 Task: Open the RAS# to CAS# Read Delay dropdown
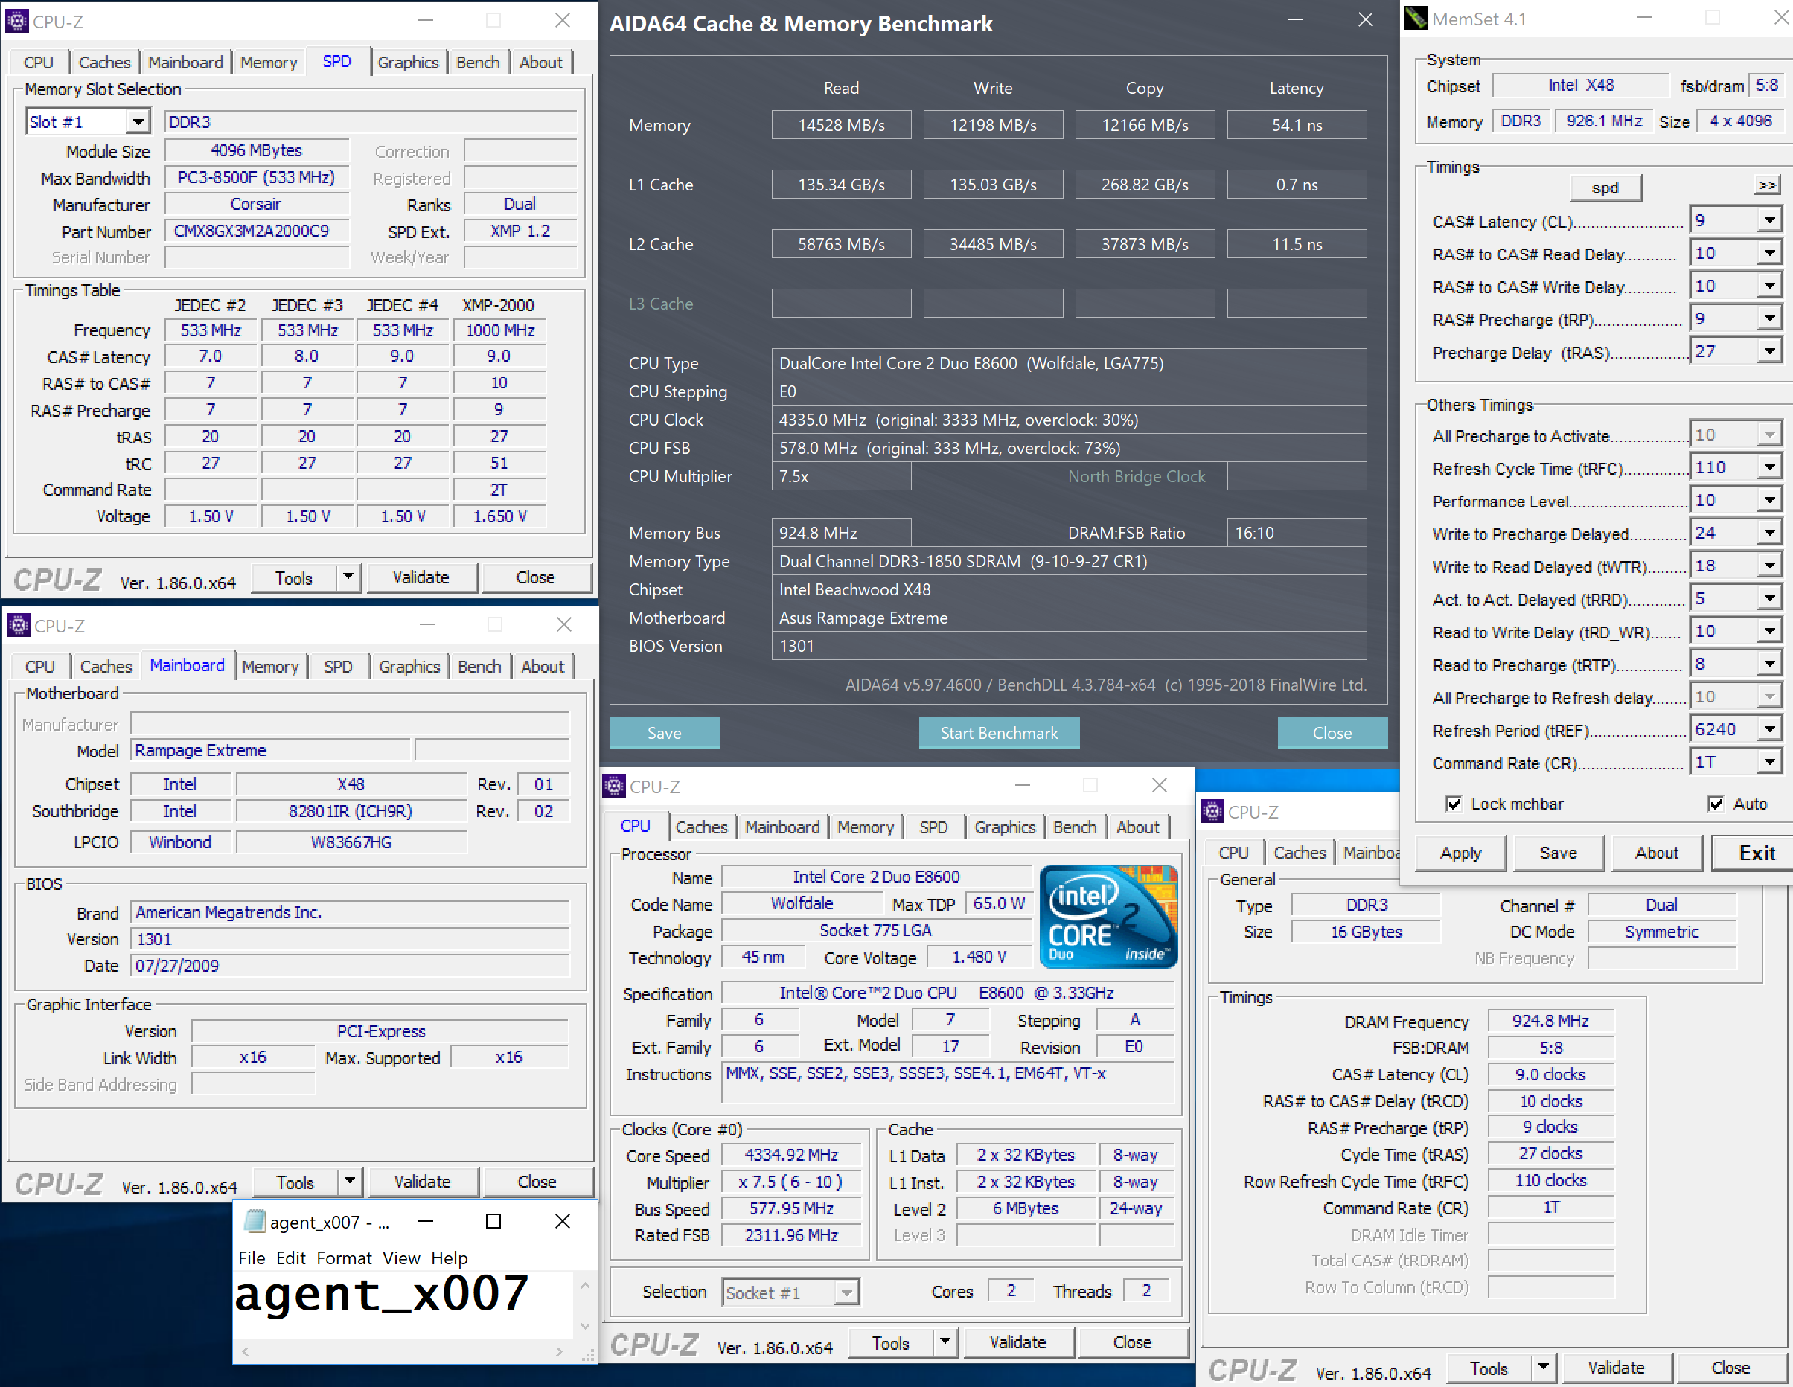(x=1768, y=253)
